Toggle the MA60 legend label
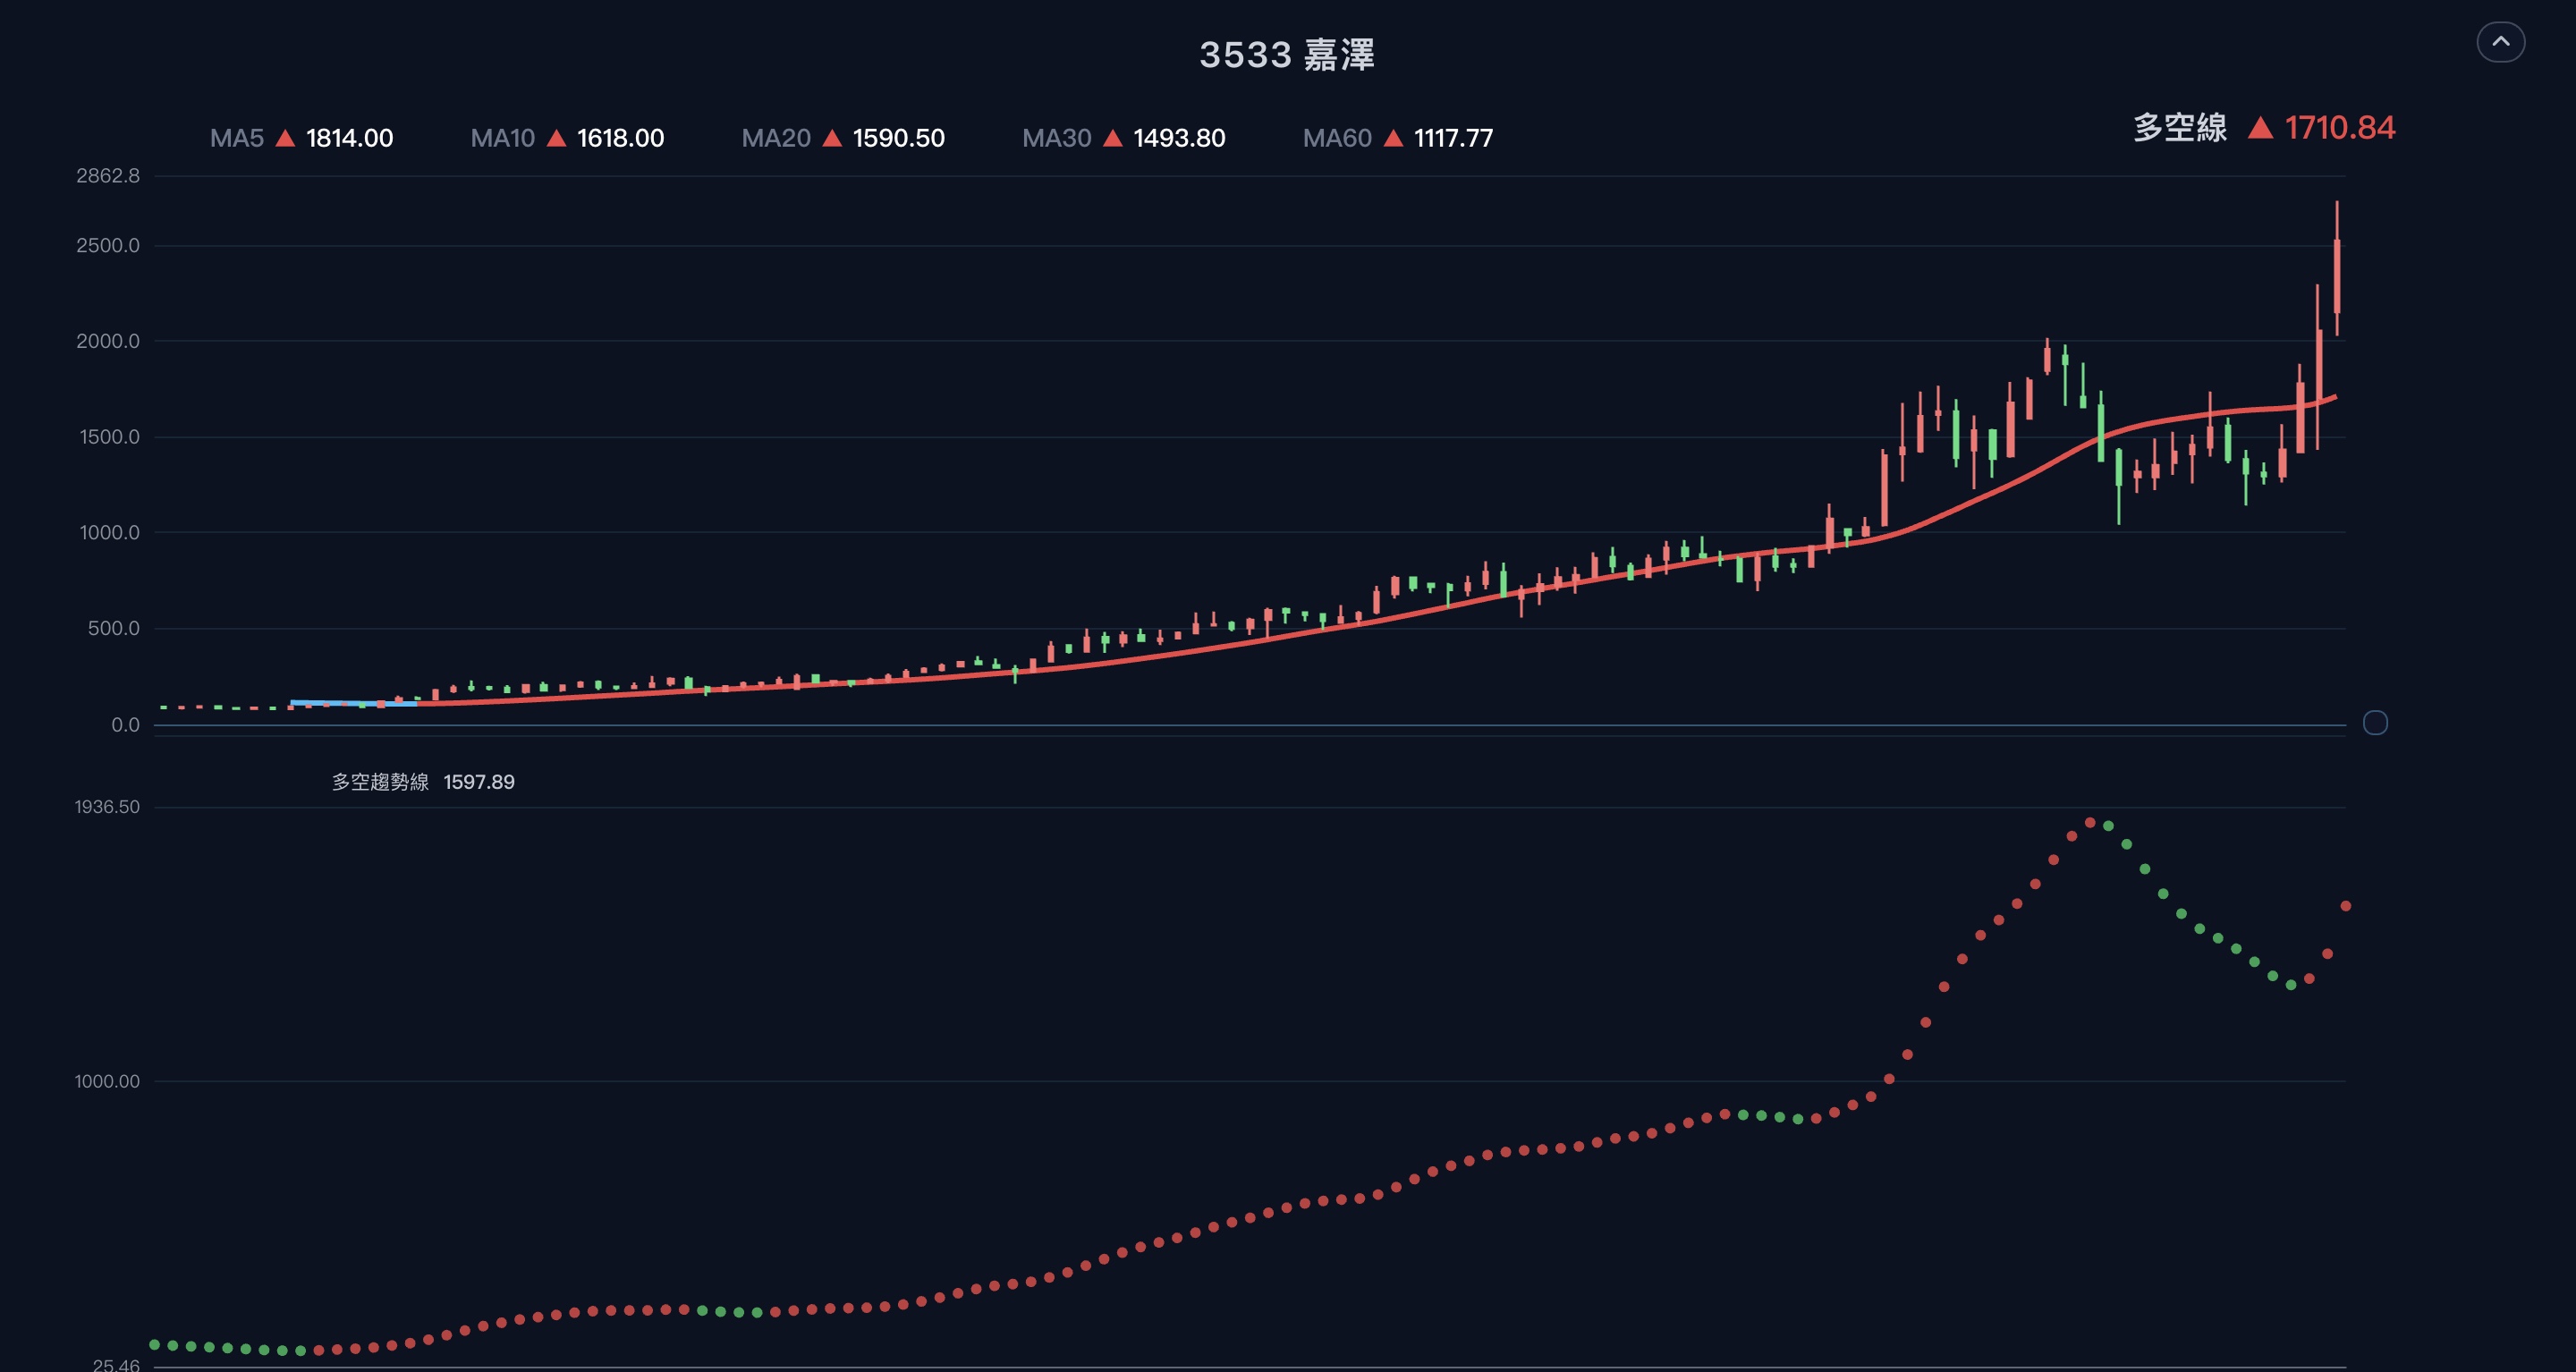 [x=1337, y=138]
